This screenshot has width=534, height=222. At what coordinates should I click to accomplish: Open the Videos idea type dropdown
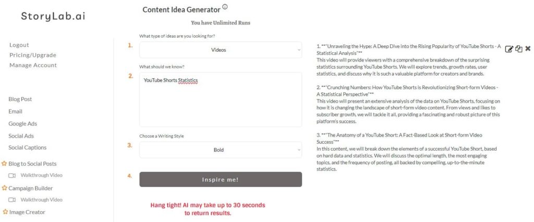pos(221,50)
